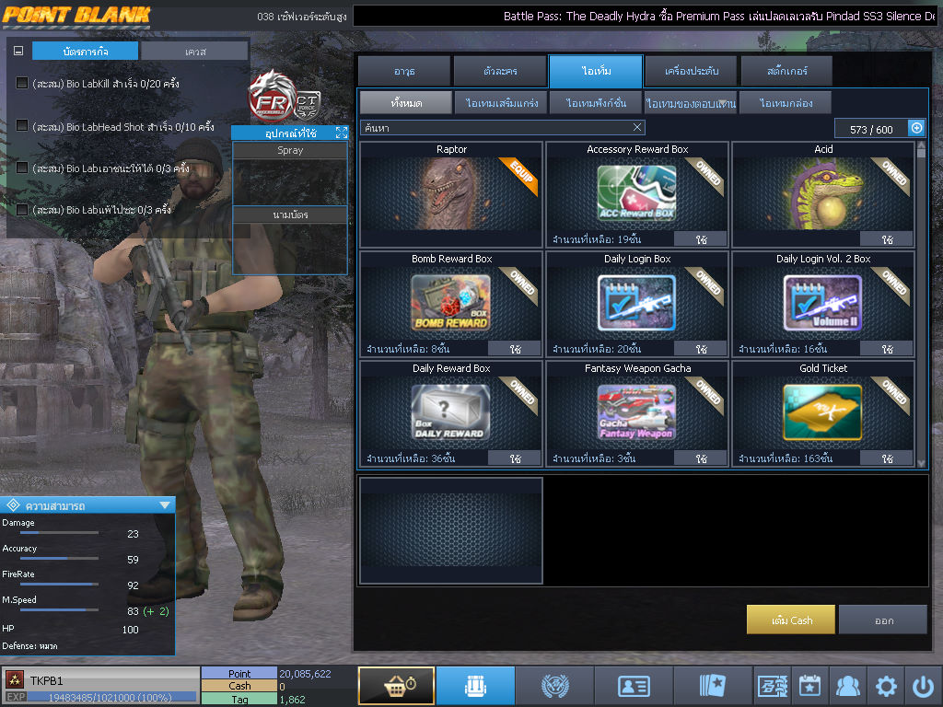
Task: Click the inventory scroll down arrow
Action: (x=921, y=463)
